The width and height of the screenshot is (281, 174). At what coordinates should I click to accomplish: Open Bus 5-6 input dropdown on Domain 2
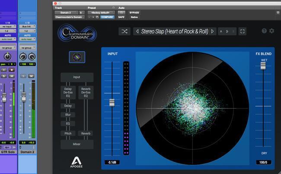coord(27,26)
